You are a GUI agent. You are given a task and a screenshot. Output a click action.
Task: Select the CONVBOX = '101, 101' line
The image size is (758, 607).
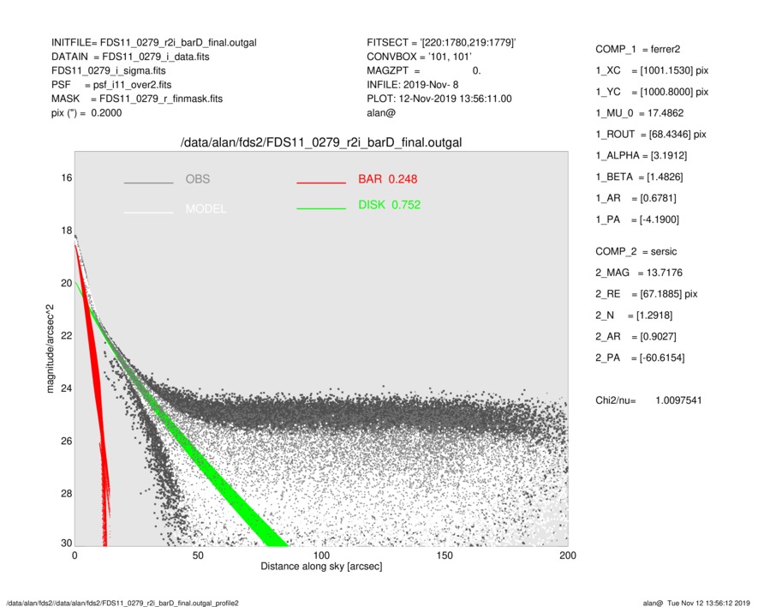419,57
